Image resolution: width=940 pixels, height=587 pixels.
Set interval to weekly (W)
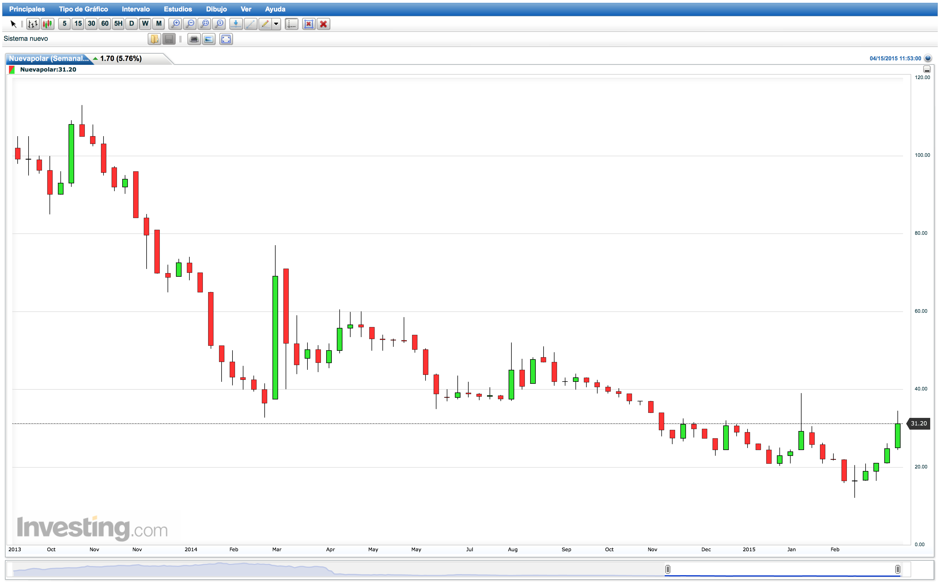[145, 24]
